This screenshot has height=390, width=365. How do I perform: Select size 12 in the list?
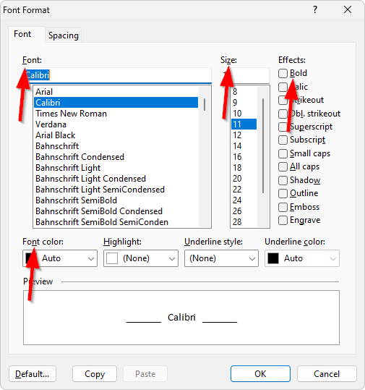coord(244,135)
